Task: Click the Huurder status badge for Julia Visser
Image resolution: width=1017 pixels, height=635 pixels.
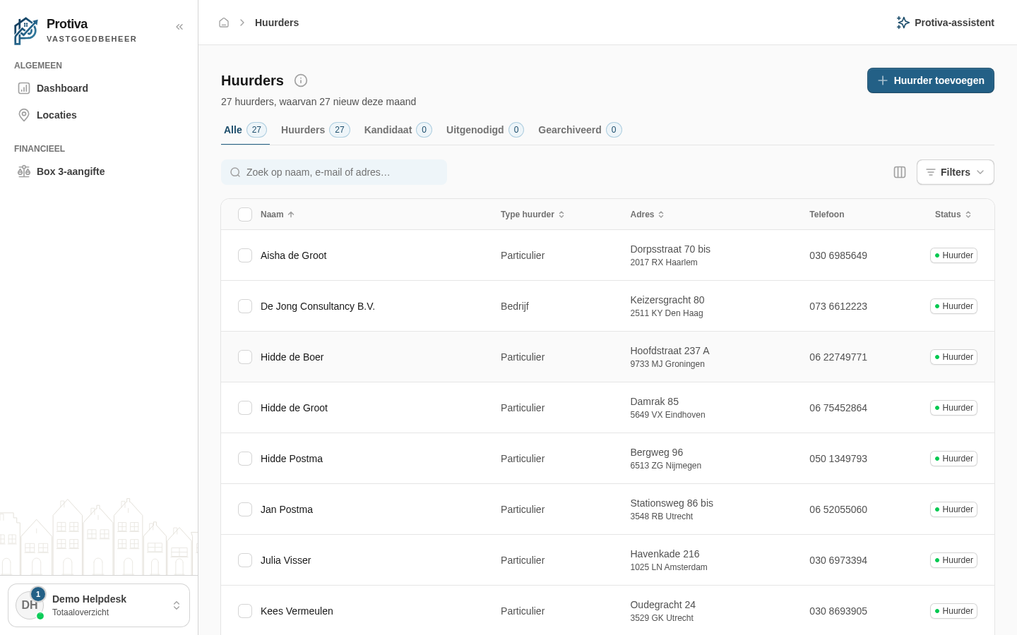Action: [953, 560]
